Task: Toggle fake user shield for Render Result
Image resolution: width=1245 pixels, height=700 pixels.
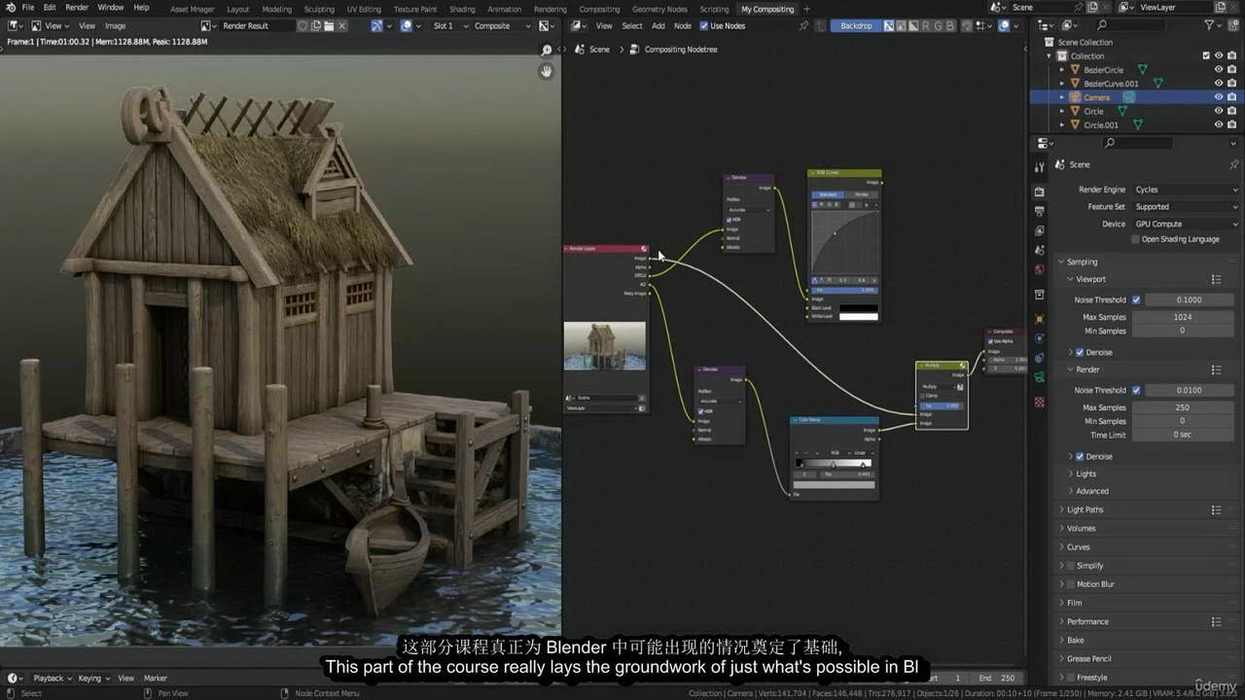Action: click(x=303, y=26)
